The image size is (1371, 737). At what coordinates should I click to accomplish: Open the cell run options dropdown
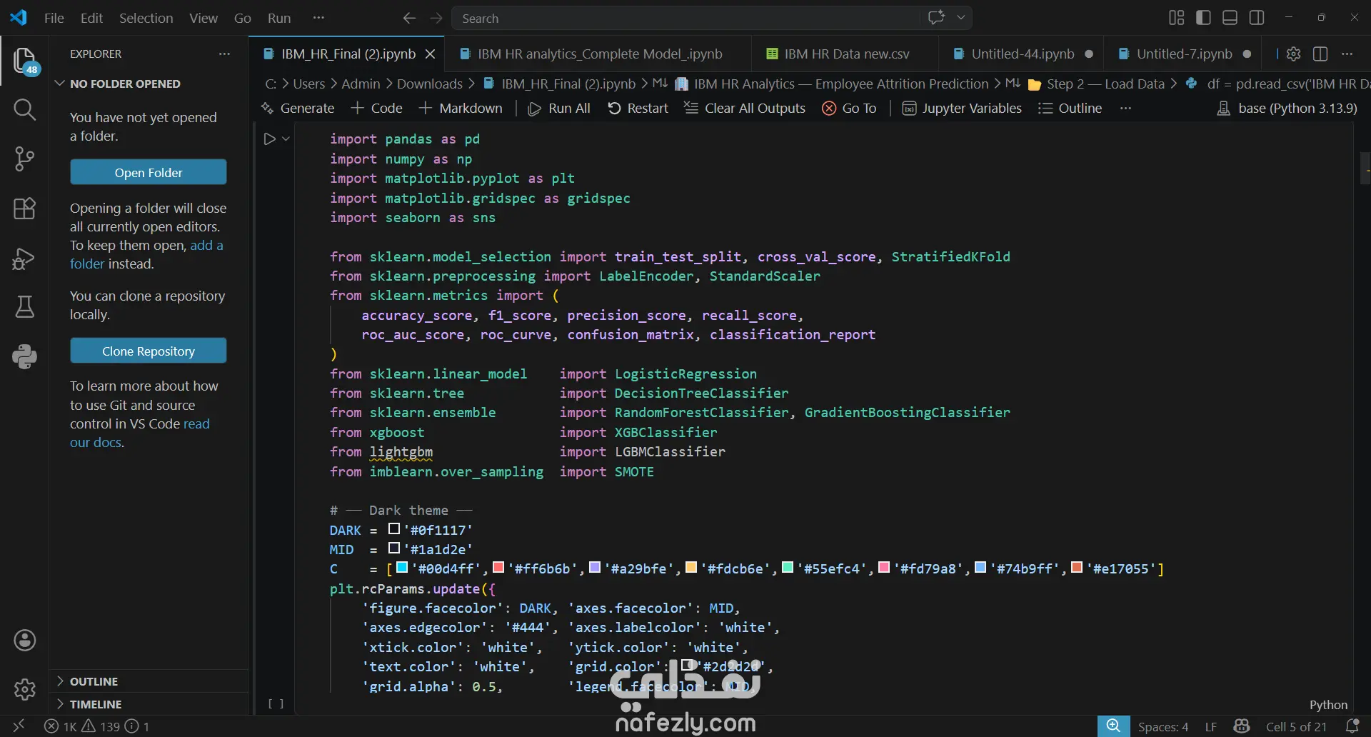tap(286, 139)
